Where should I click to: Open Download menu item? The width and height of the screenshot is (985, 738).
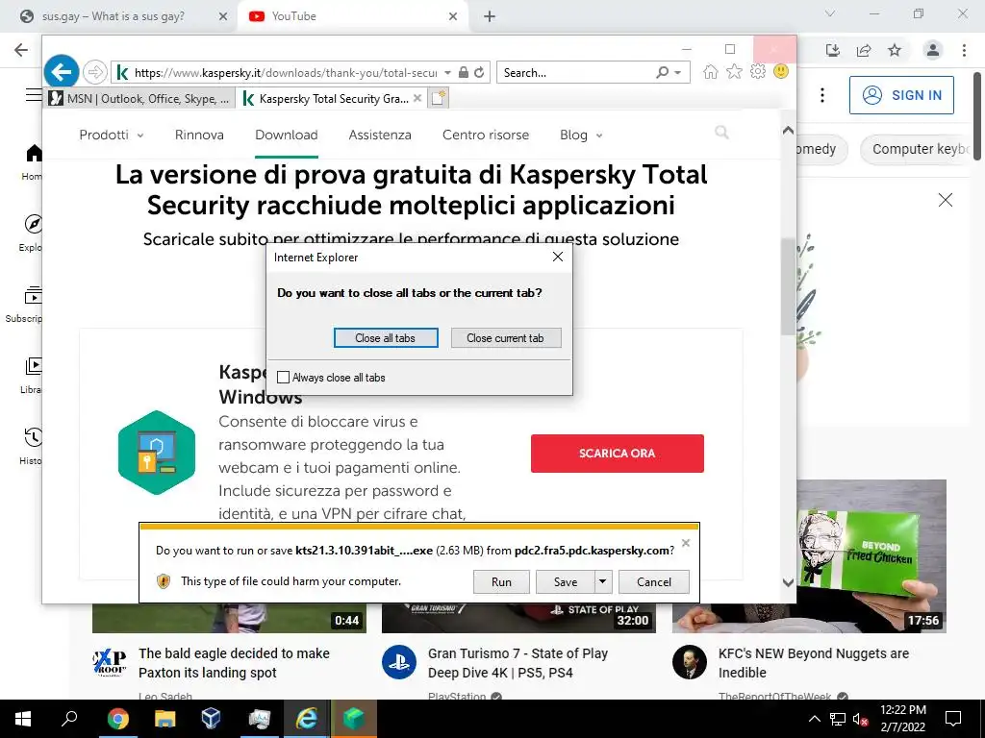[287, 135]
